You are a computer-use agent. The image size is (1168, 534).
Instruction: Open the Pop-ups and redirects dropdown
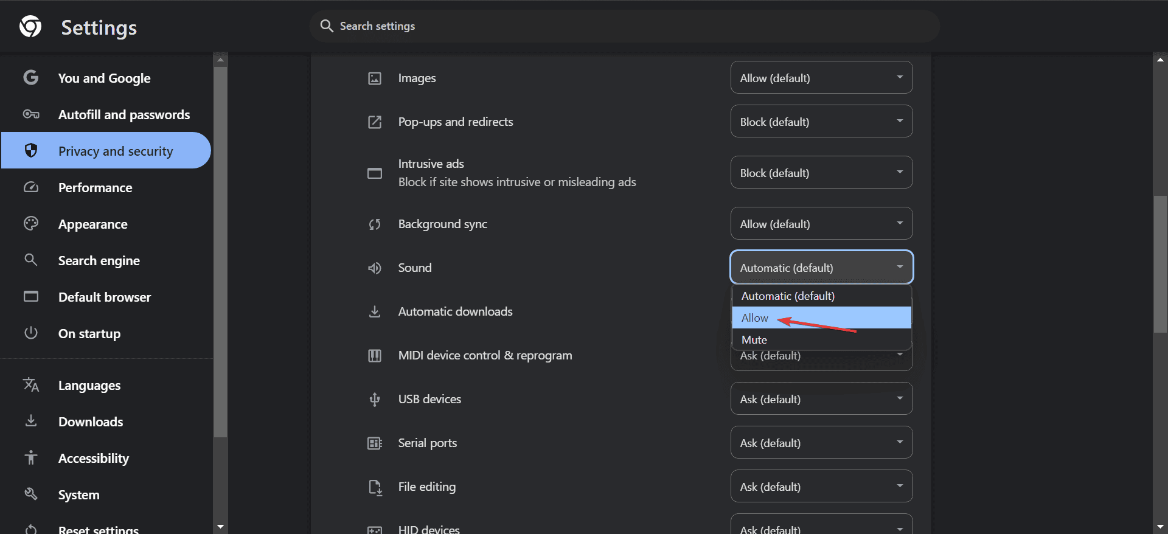821,121
